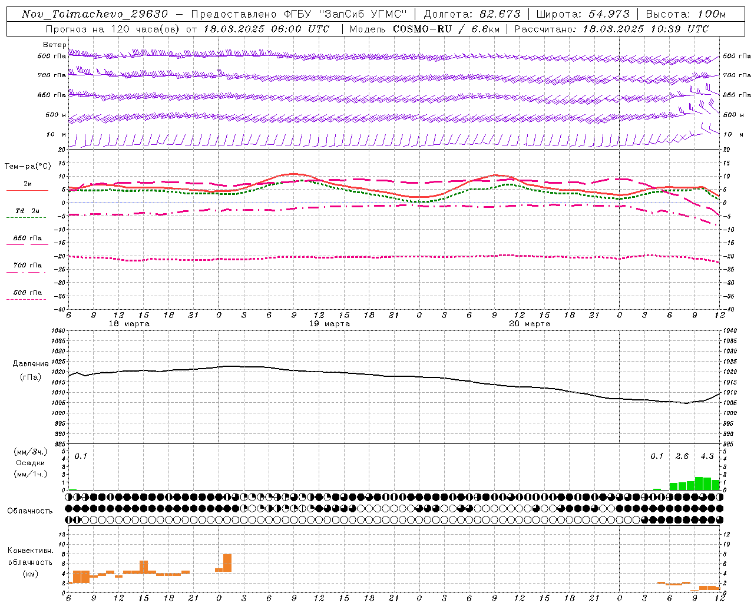Select the 700 гПа temperature legend entry

click(x=27, y=266)
